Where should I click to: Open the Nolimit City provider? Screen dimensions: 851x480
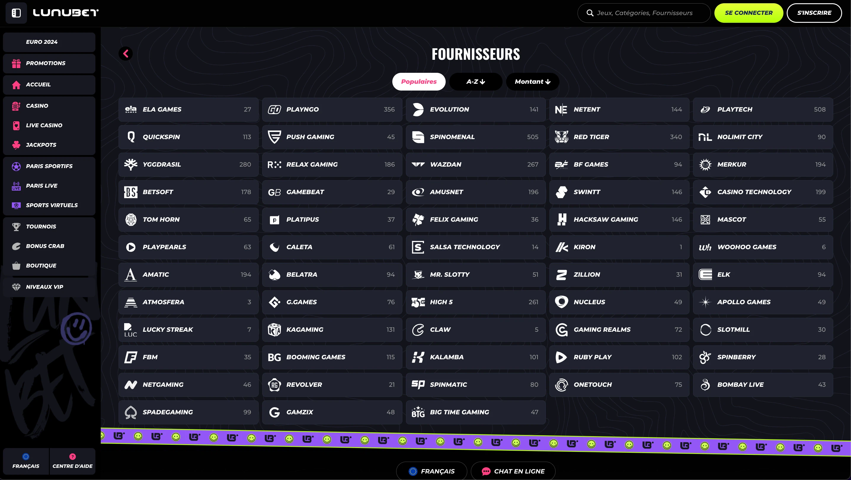[x=763, y=137]
